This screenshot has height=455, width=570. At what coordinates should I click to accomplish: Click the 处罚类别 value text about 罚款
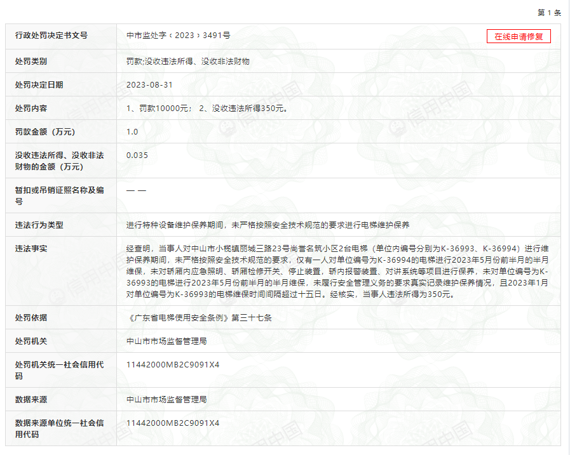coord(187,62)
